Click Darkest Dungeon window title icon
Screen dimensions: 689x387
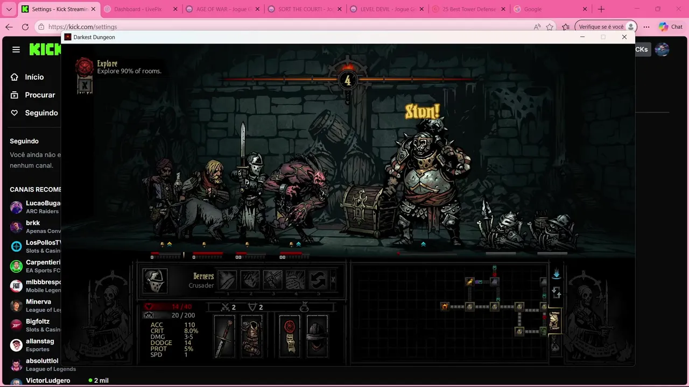tap(68, 37)
